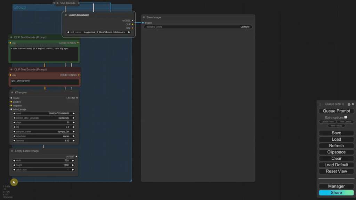356x200 pixels.
Task: Open Clipspace
Action: point(336,152)
